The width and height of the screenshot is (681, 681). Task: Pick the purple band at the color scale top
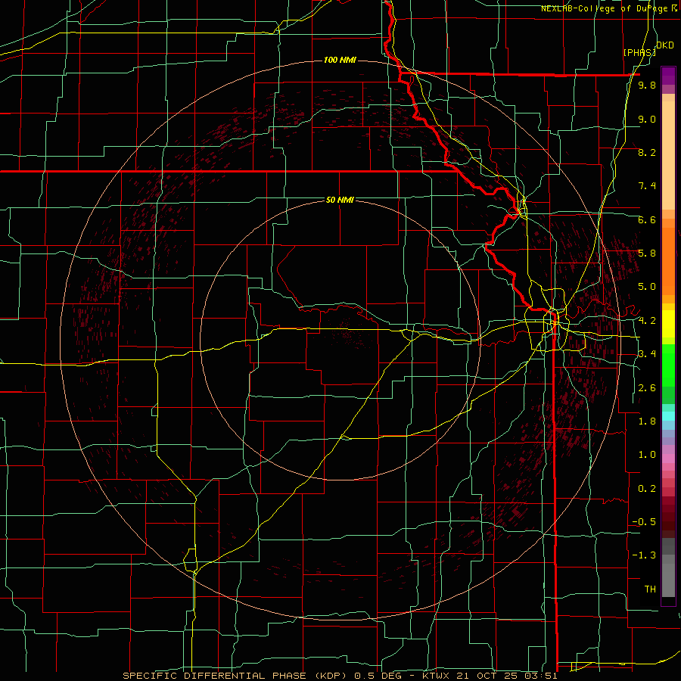pos(668,76)
